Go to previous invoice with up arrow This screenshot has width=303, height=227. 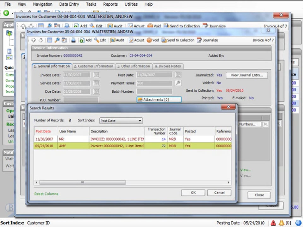(34, 40)
